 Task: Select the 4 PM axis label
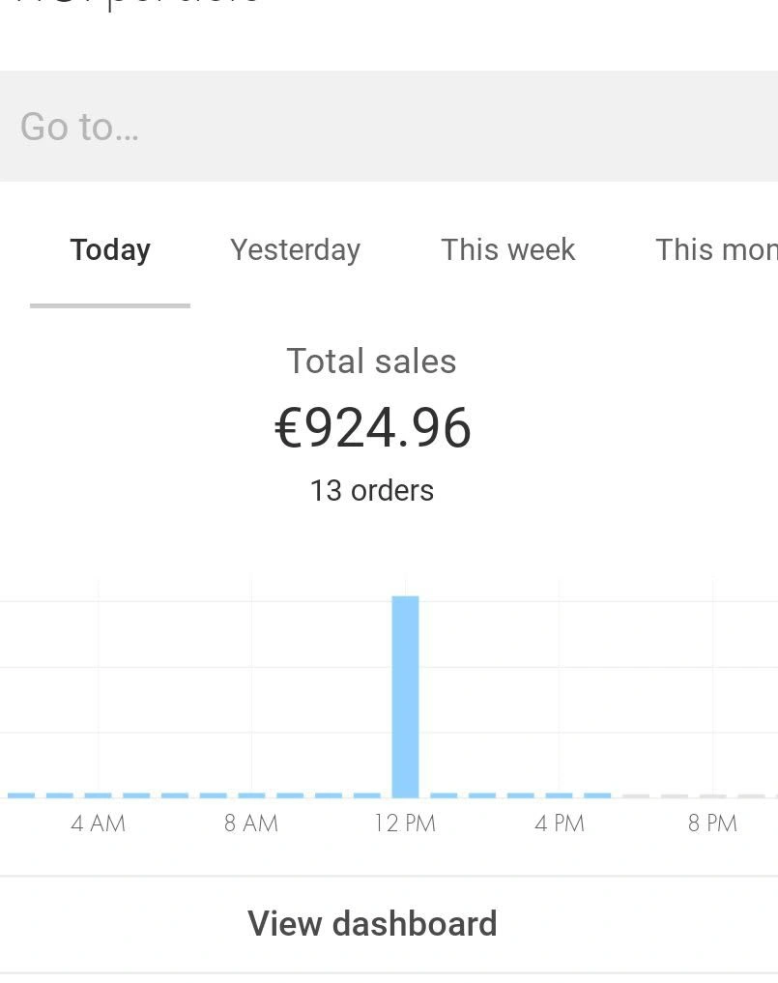coord(560,824)
